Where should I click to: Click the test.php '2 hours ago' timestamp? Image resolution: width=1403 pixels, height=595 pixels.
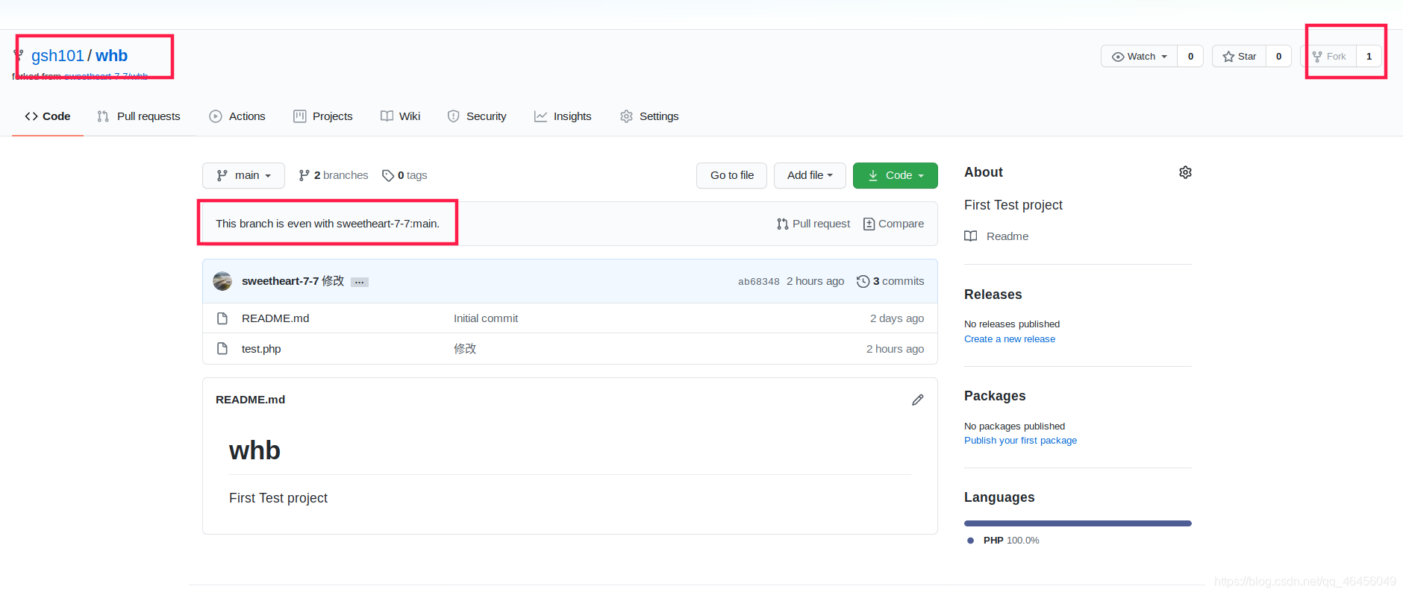click(896, 349)
